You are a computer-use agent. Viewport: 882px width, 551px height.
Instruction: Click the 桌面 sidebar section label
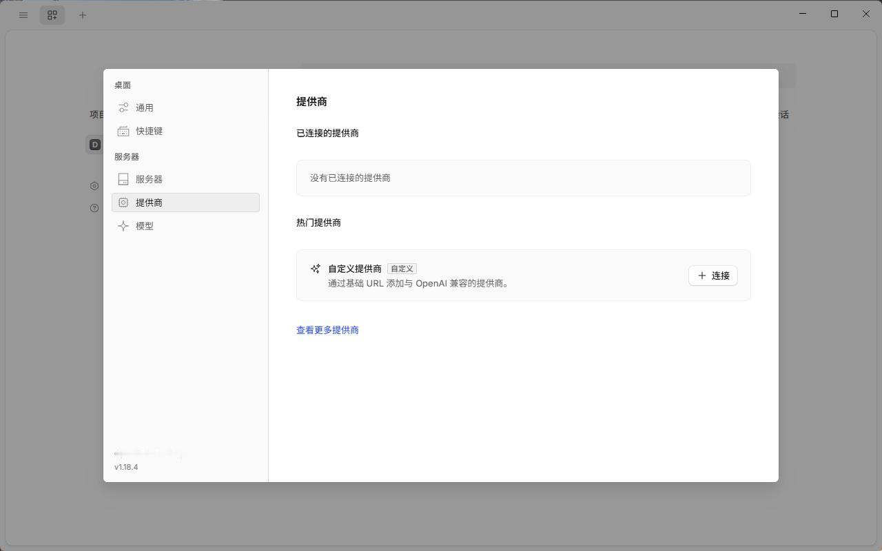click(x=123, y=85)
